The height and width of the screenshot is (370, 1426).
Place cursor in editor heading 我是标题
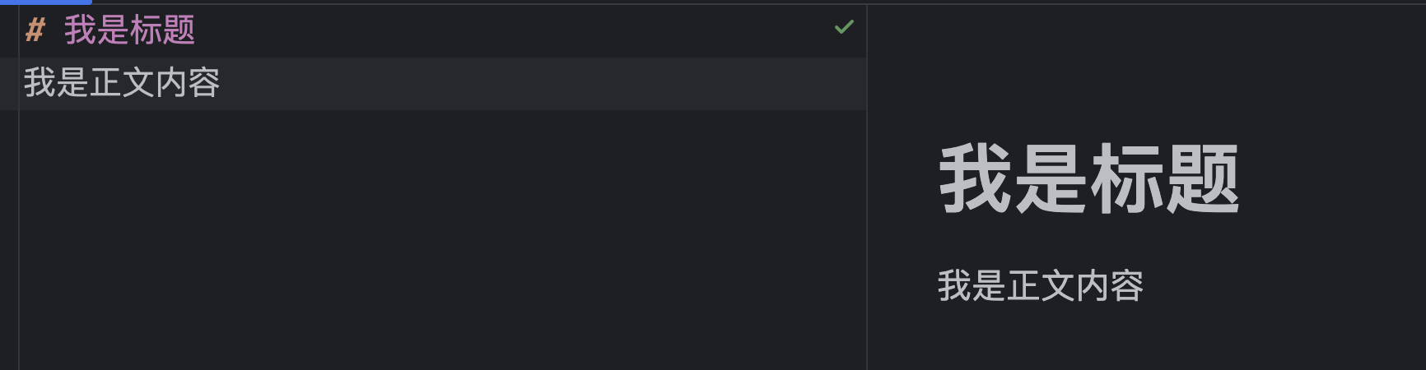click(129, 30)
